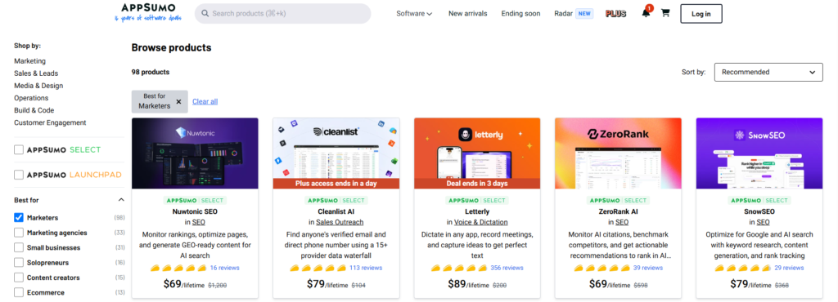Shop by Operations category
Screen dimensions: 838x302
pyautogui.click(x=31, y=97)
